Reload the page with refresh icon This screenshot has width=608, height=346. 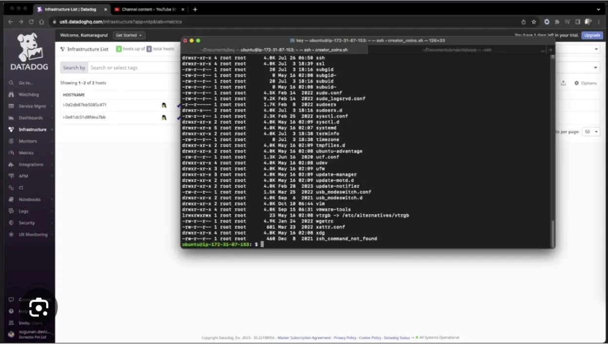[31, 22]
